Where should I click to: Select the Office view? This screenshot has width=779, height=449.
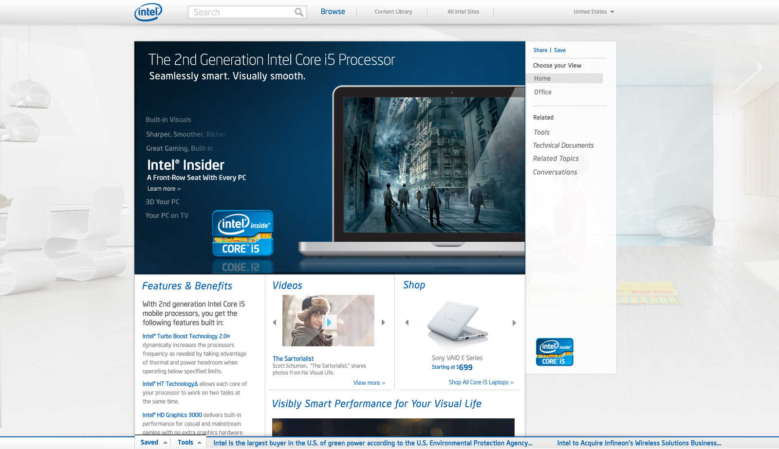click(542, 92)
